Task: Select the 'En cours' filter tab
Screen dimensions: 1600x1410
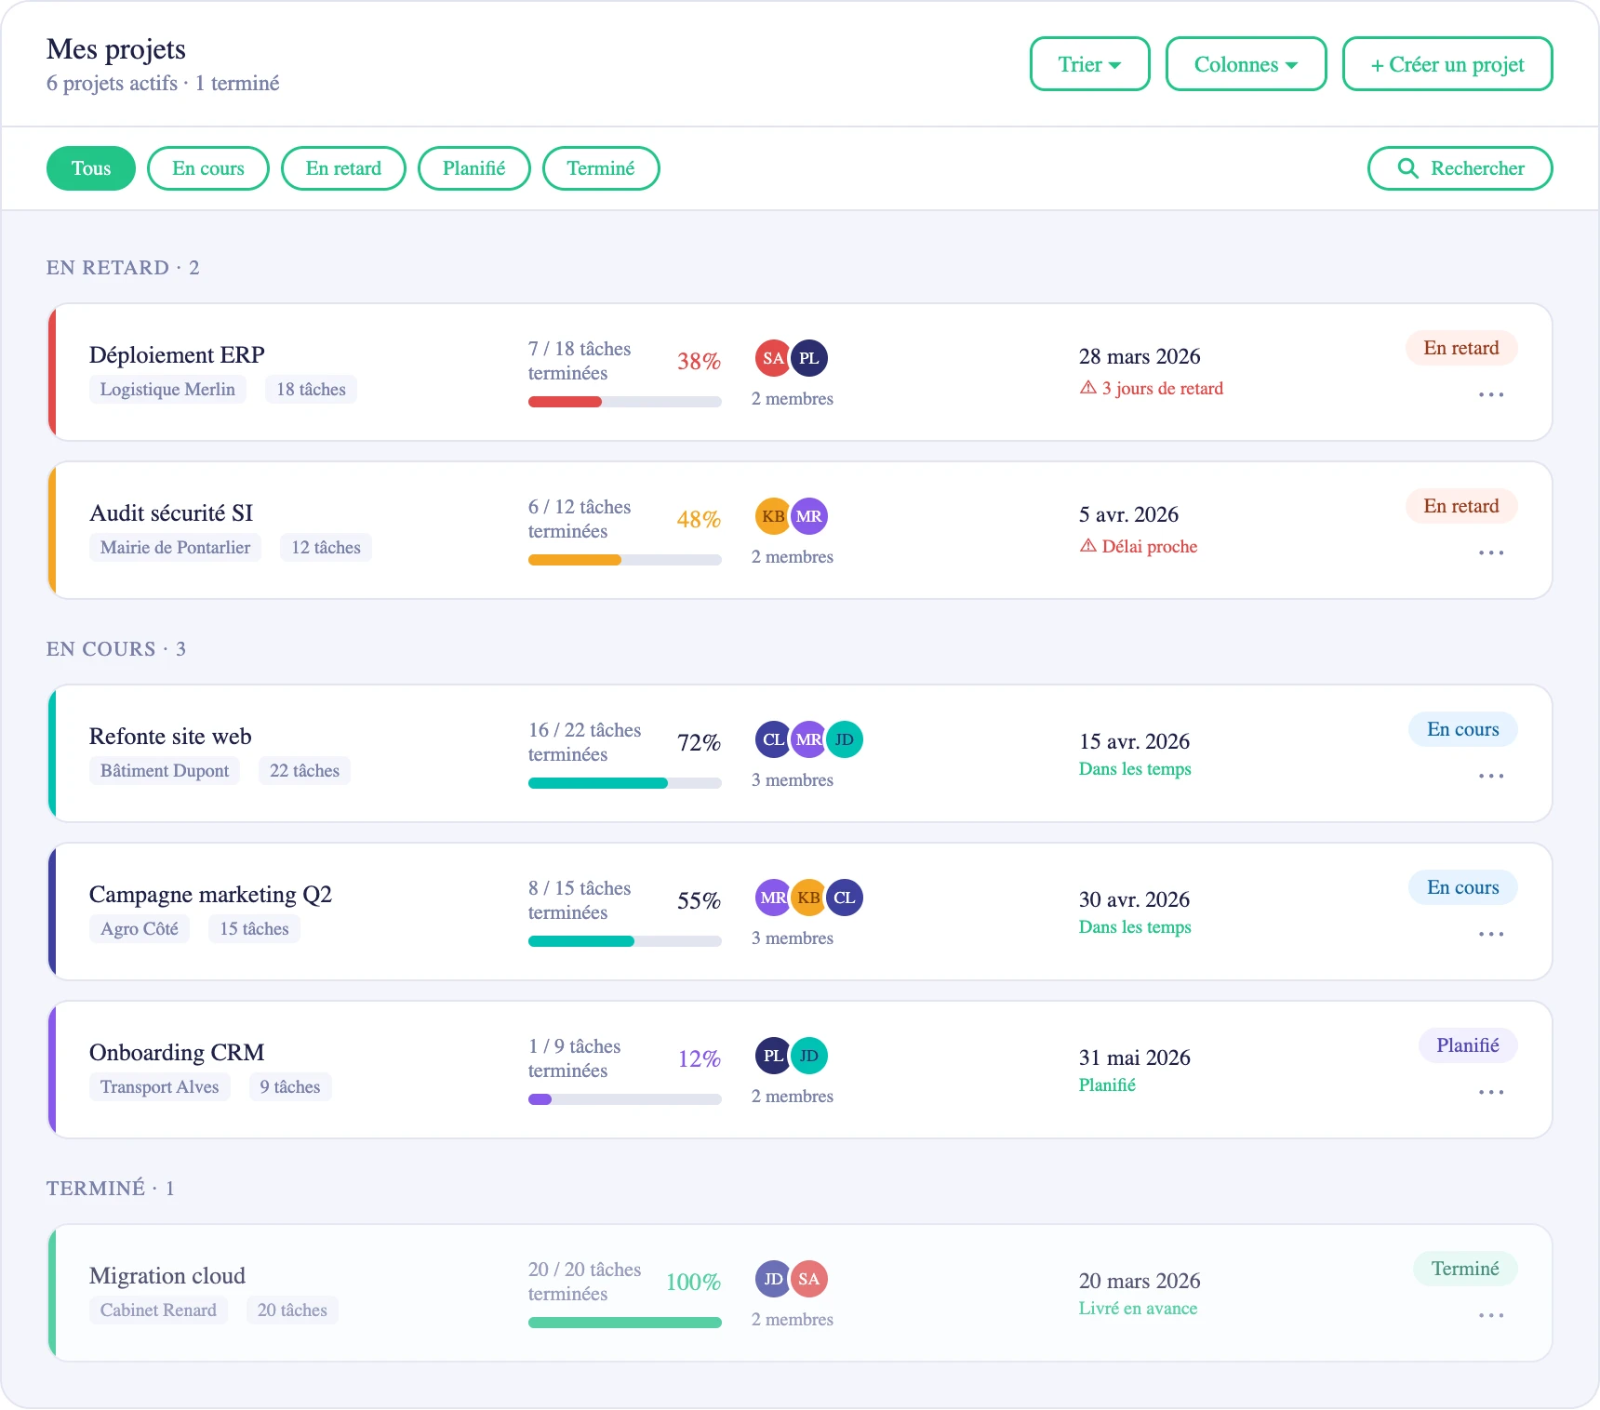Action: [207, 168]
